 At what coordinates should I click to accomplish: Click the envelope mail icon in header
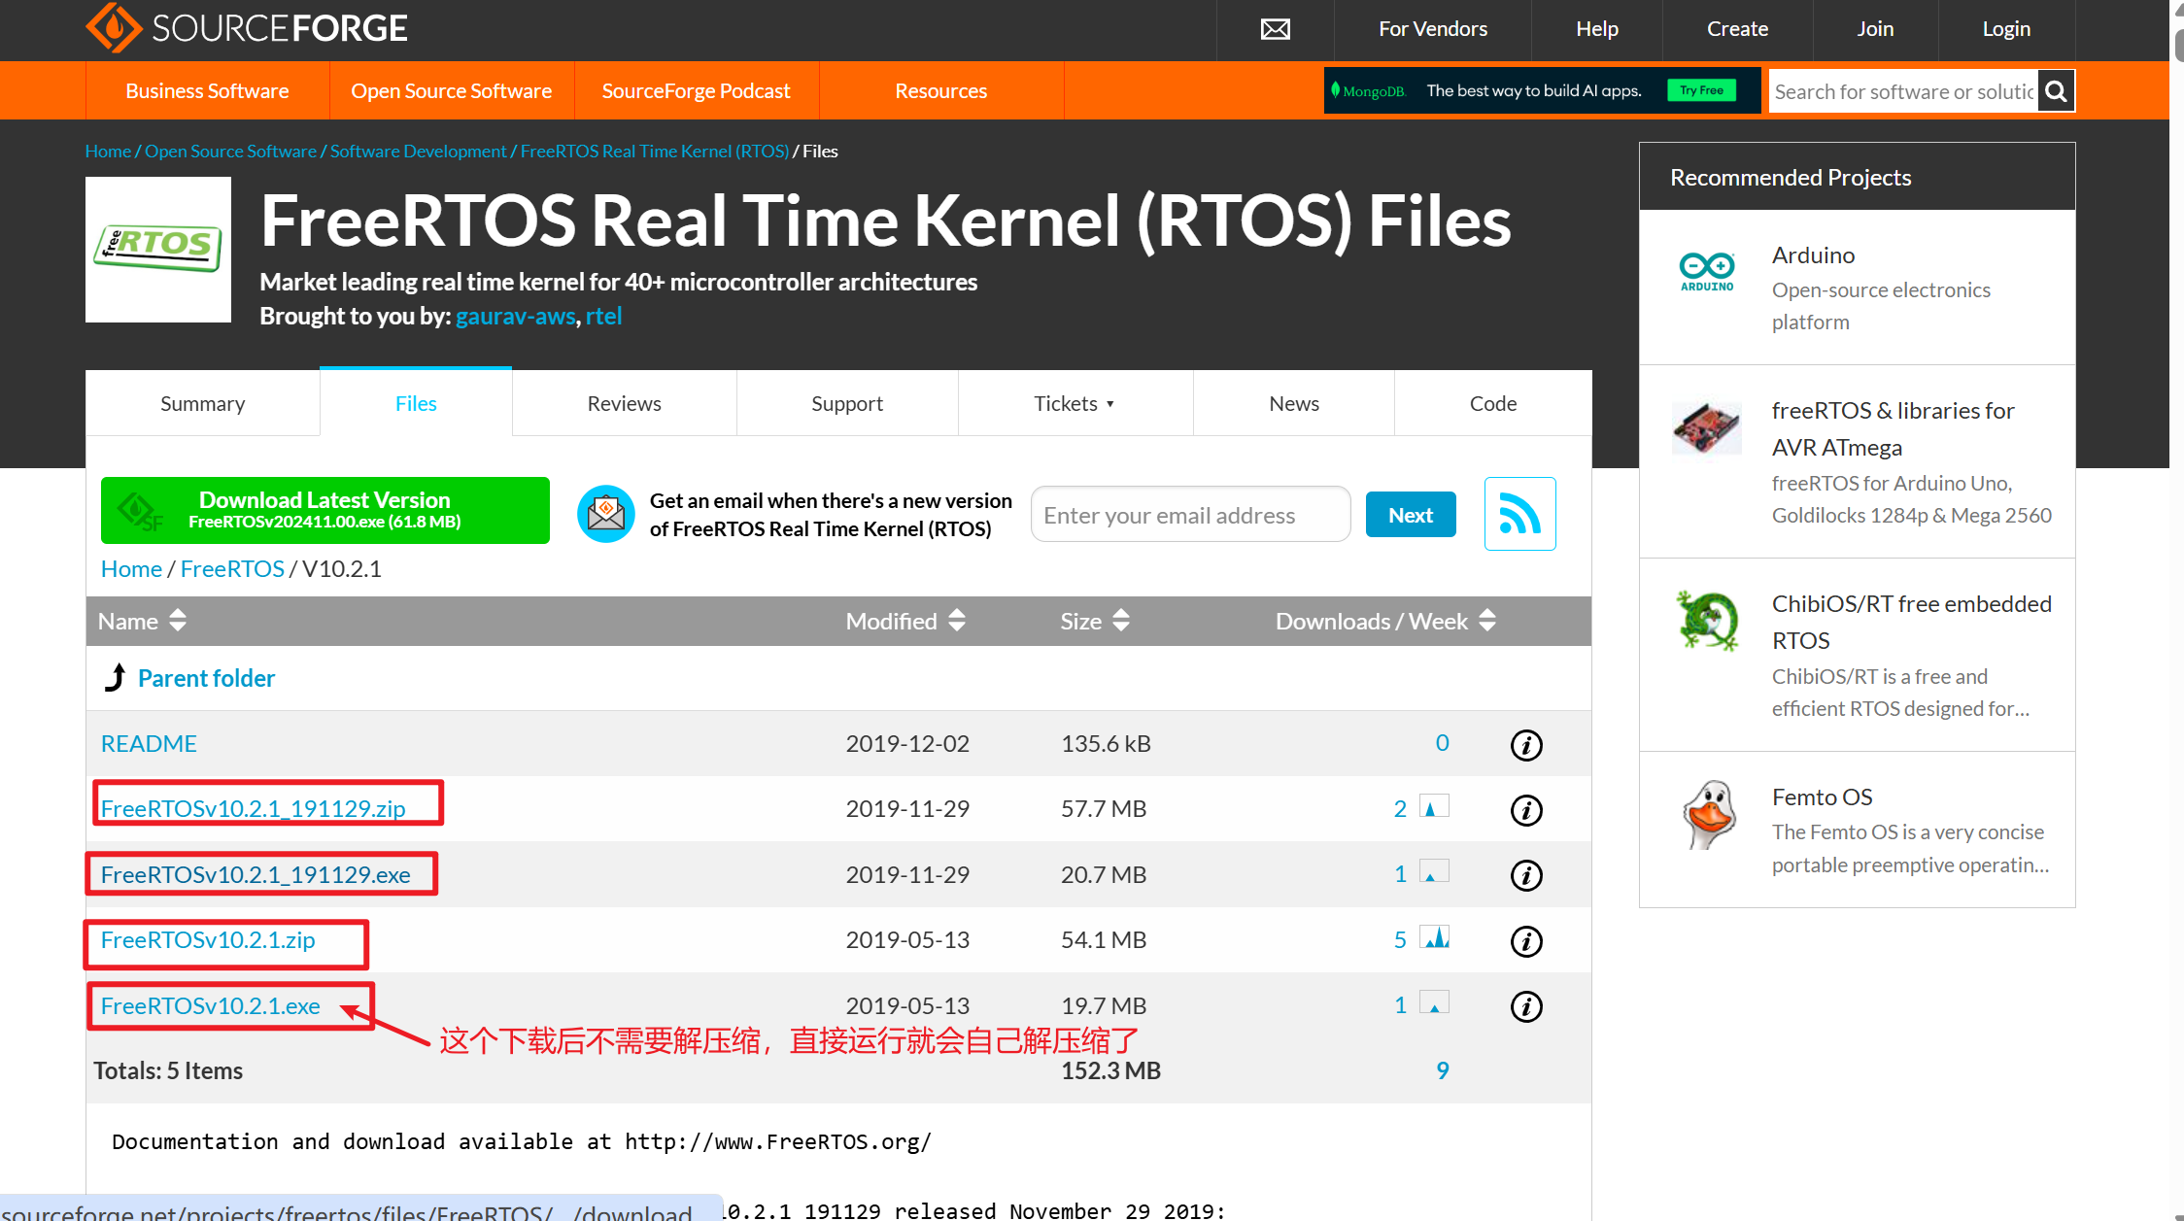1275,29
